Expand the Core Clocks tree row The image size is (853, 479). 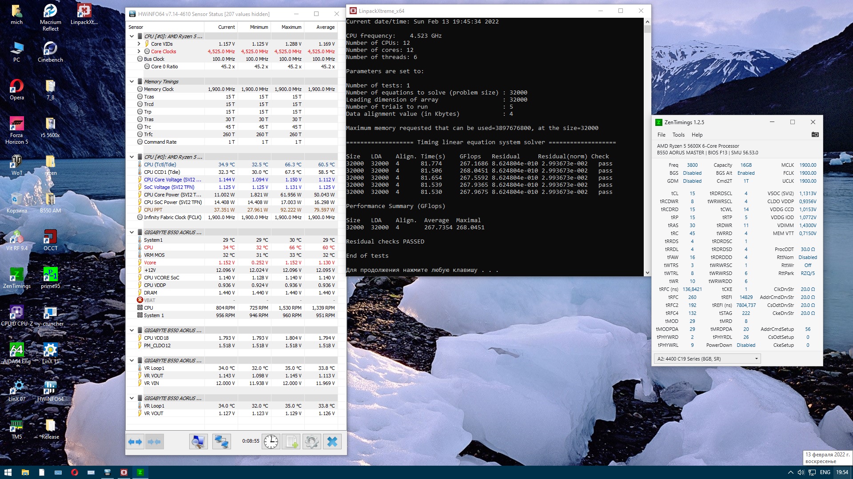click(139, 51)
